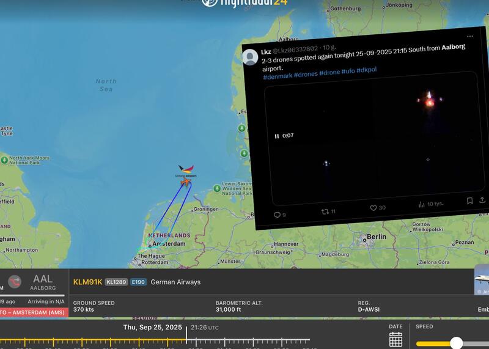Click the #drone hashtag
Viewport: 489px width, 349px height.
coord(329,73)
